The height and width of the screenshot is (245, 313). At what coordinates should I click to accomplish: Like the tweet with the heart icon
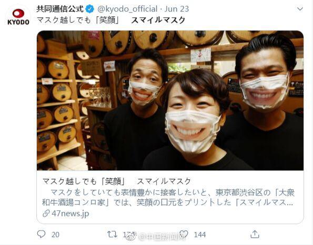[x=184, y=234]
